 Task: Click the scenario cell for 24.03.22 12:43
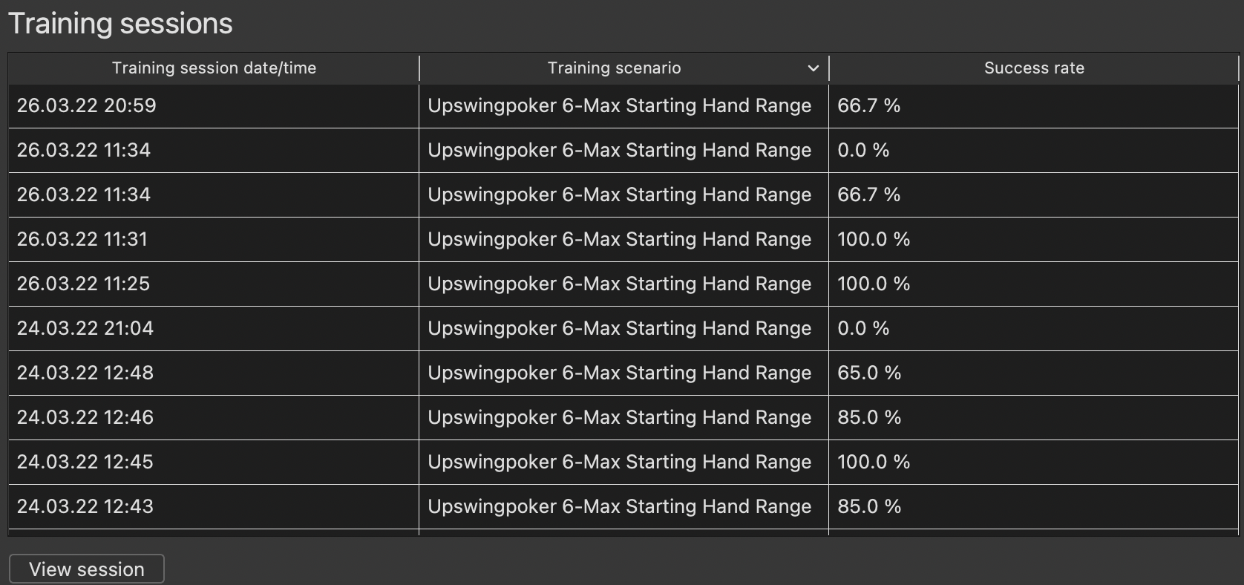619,506
